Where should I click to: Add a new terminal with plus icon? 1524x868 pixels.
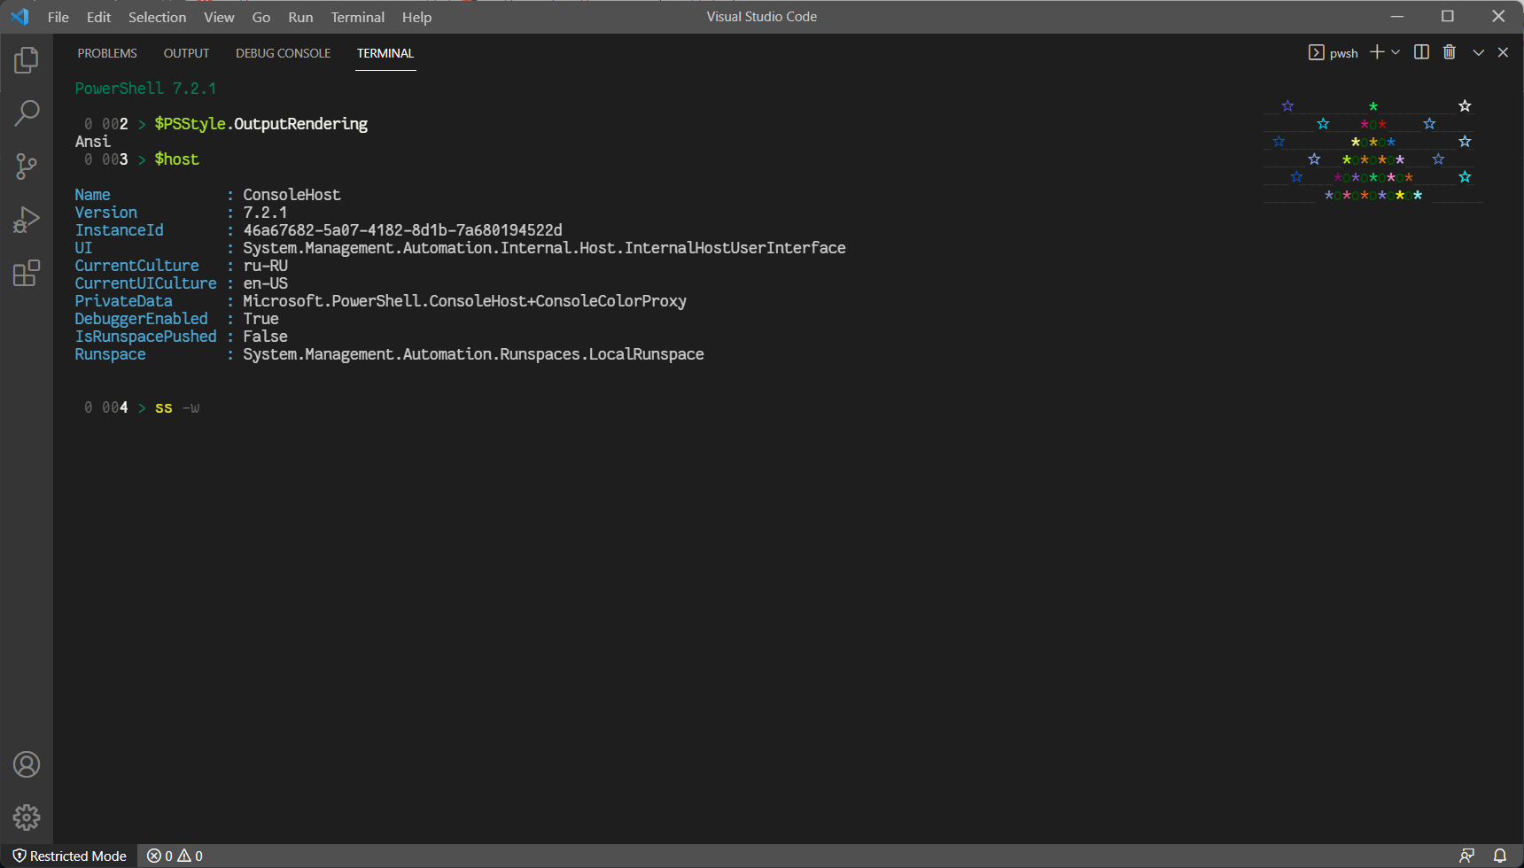(1377, 52)
